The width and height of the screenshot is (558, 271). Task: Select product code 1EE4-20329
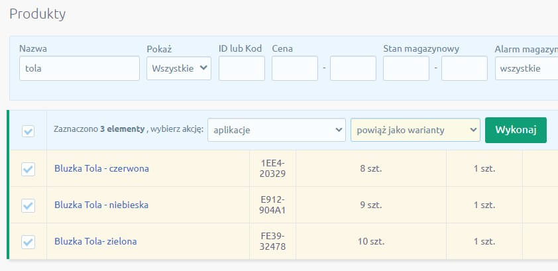[273, 168]
